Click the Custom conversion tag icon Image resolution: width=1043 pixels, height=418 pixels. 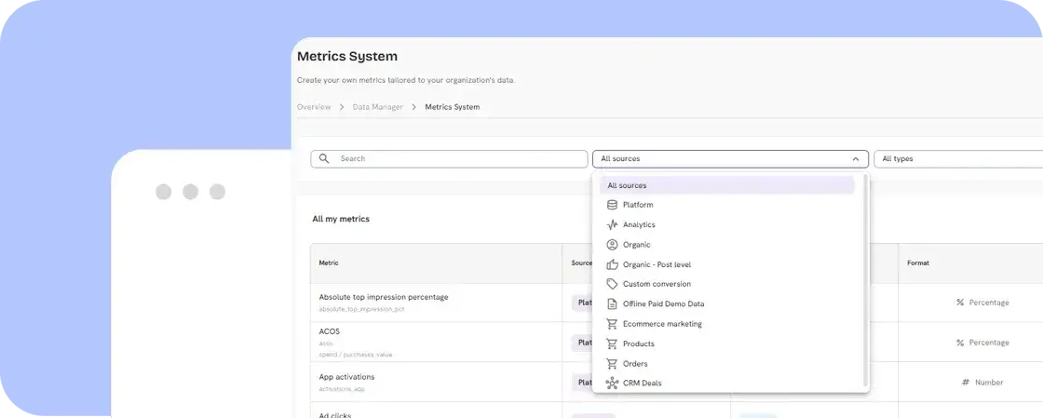click(612, 285)
